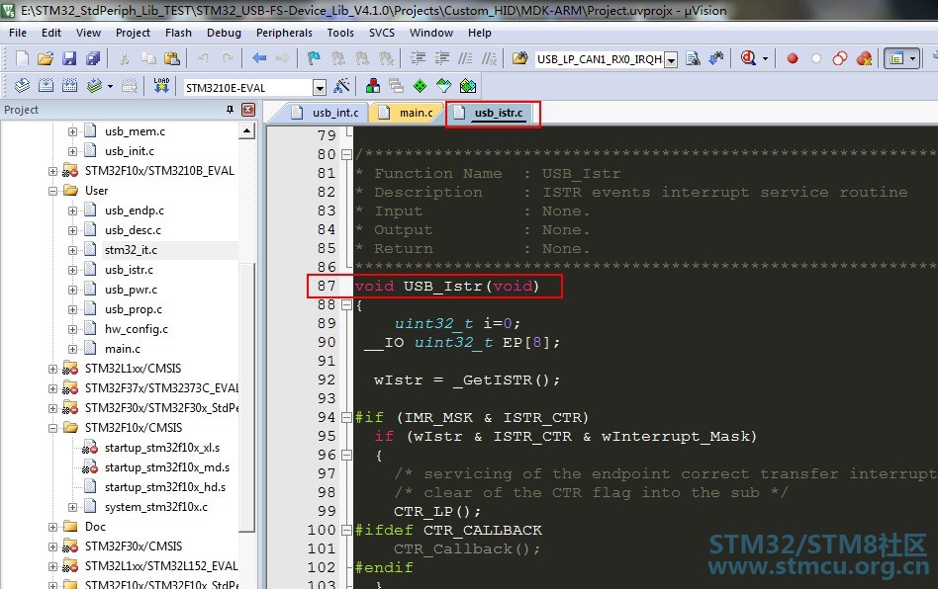The image size is (938, 589).
Task: Close the Project panel
Action: 248,110
